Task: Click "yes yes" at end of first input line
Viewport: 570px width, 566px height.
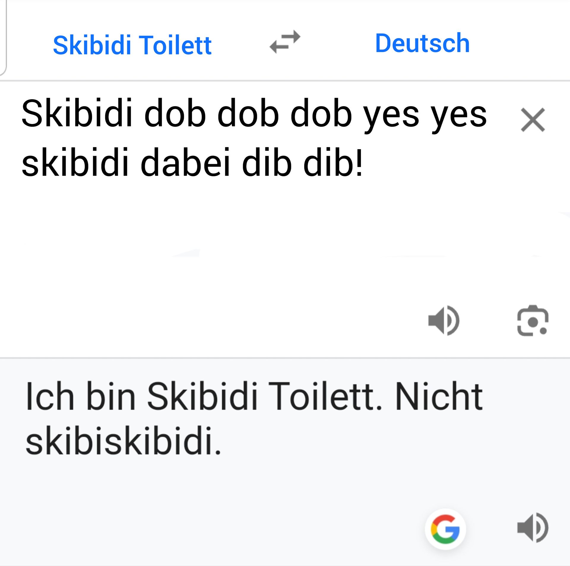Action: tap(425, 115)
